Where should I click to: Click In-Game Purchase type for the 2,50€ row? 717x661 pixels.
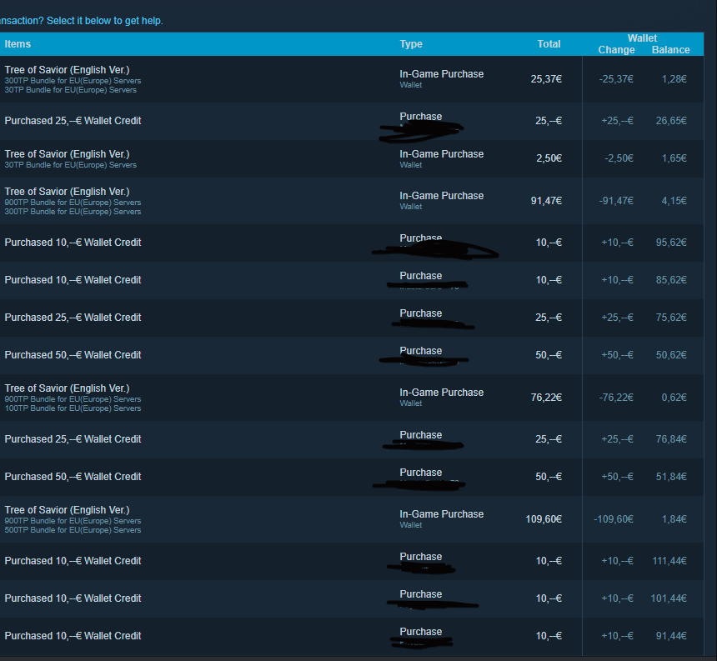coord(441,154)
